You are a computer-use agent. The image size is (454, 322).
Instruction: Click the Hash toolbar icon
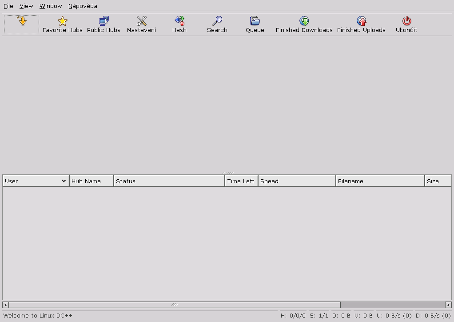pyautogui.click(x=179, y=21)
